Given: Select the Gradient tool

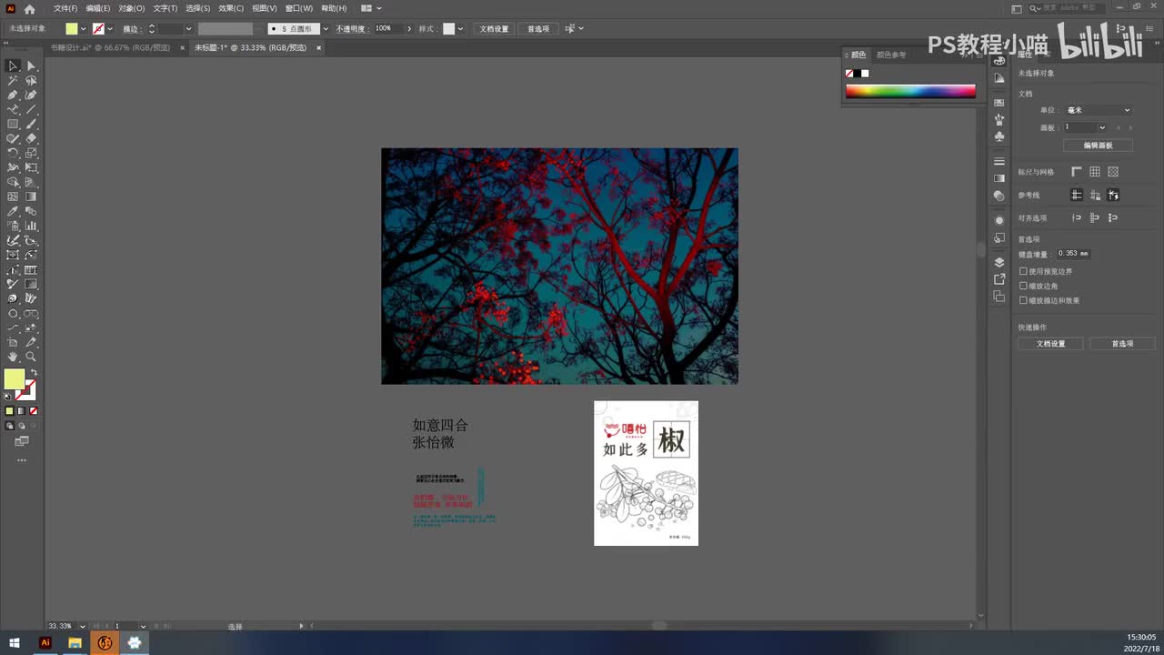Looking at the screenshot, I should (x=31, y=196).
